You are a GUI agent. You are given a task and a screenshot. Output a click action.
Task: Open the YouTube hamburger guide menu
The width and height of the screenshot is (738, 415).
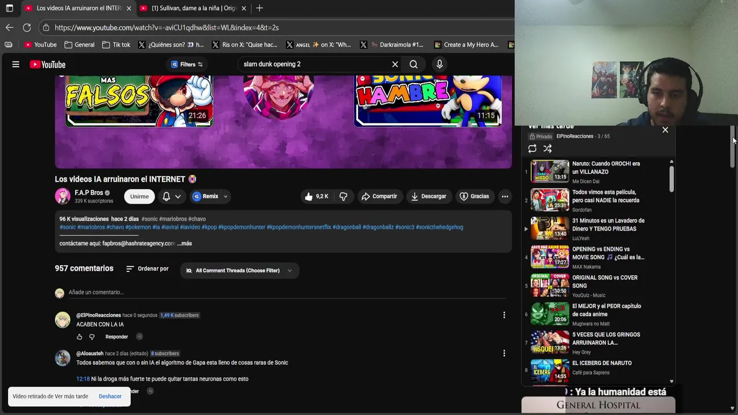pyautogui.click(x=16, y=65)
